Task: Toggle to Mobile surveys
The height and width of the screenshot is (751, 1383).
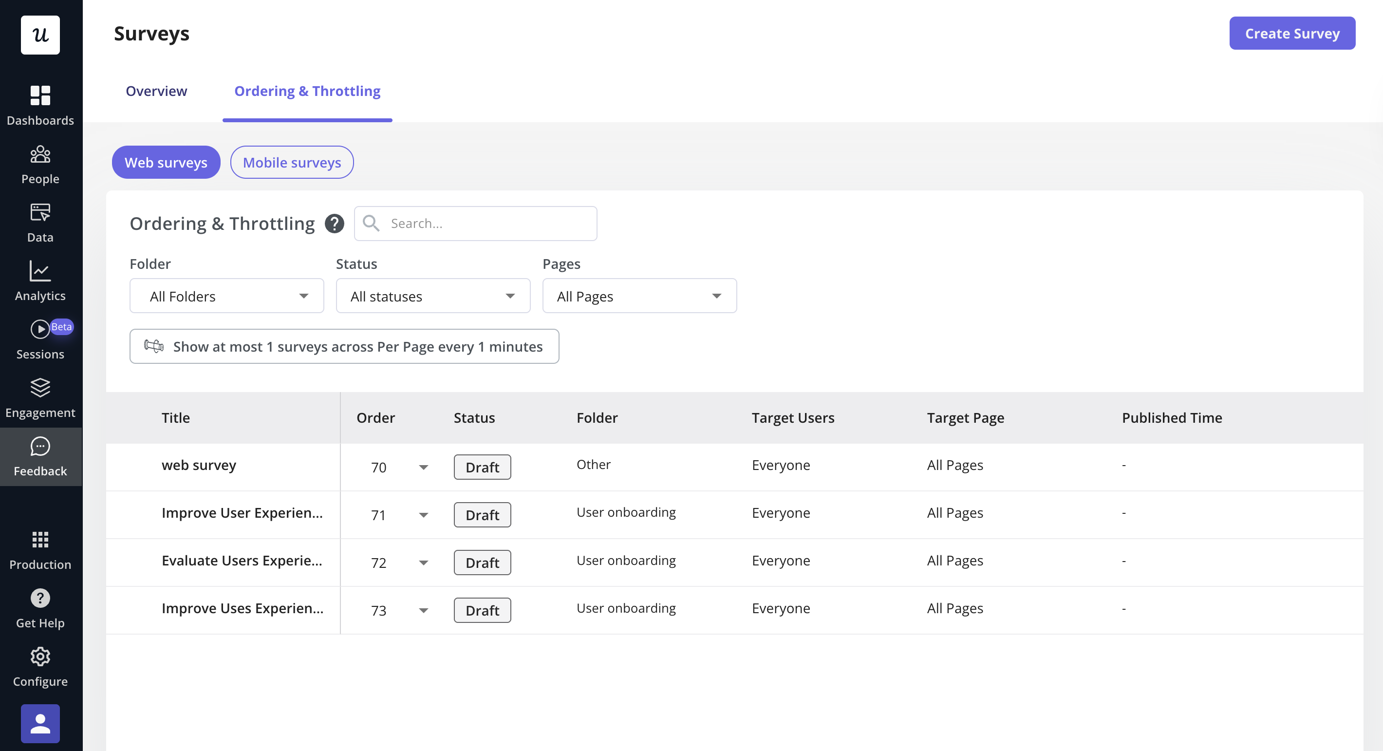Action: tap(292, 162)
